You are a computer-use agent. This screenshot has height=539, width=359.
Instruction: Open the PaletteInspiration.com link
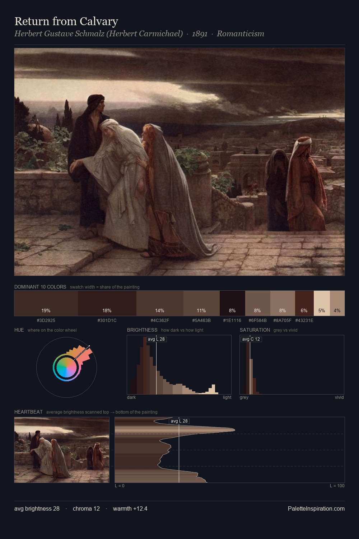tap(316, 508)
